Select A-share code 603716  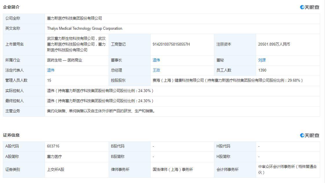click(x=53, y=146)
